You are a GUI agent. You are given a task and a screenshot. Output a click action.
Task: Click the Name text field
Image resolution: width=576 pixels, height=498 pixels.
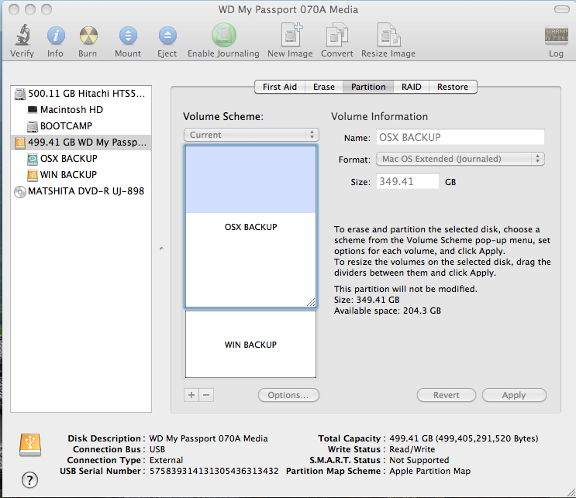[x=460, y=137]
